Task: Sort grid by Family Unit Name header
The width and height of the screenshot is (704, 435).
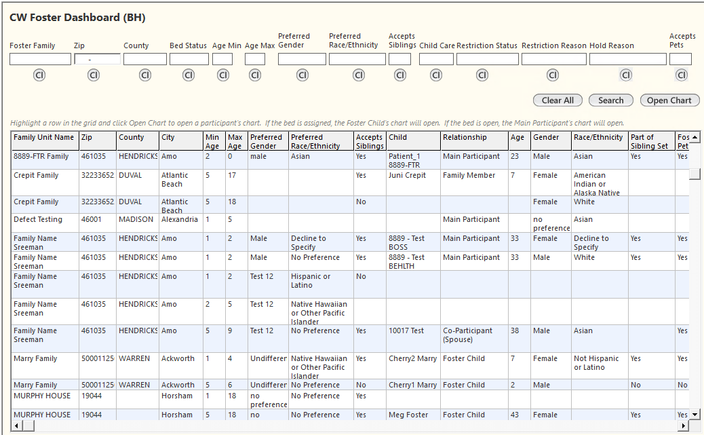Action: pyautogui.click(x=44, y=138)
